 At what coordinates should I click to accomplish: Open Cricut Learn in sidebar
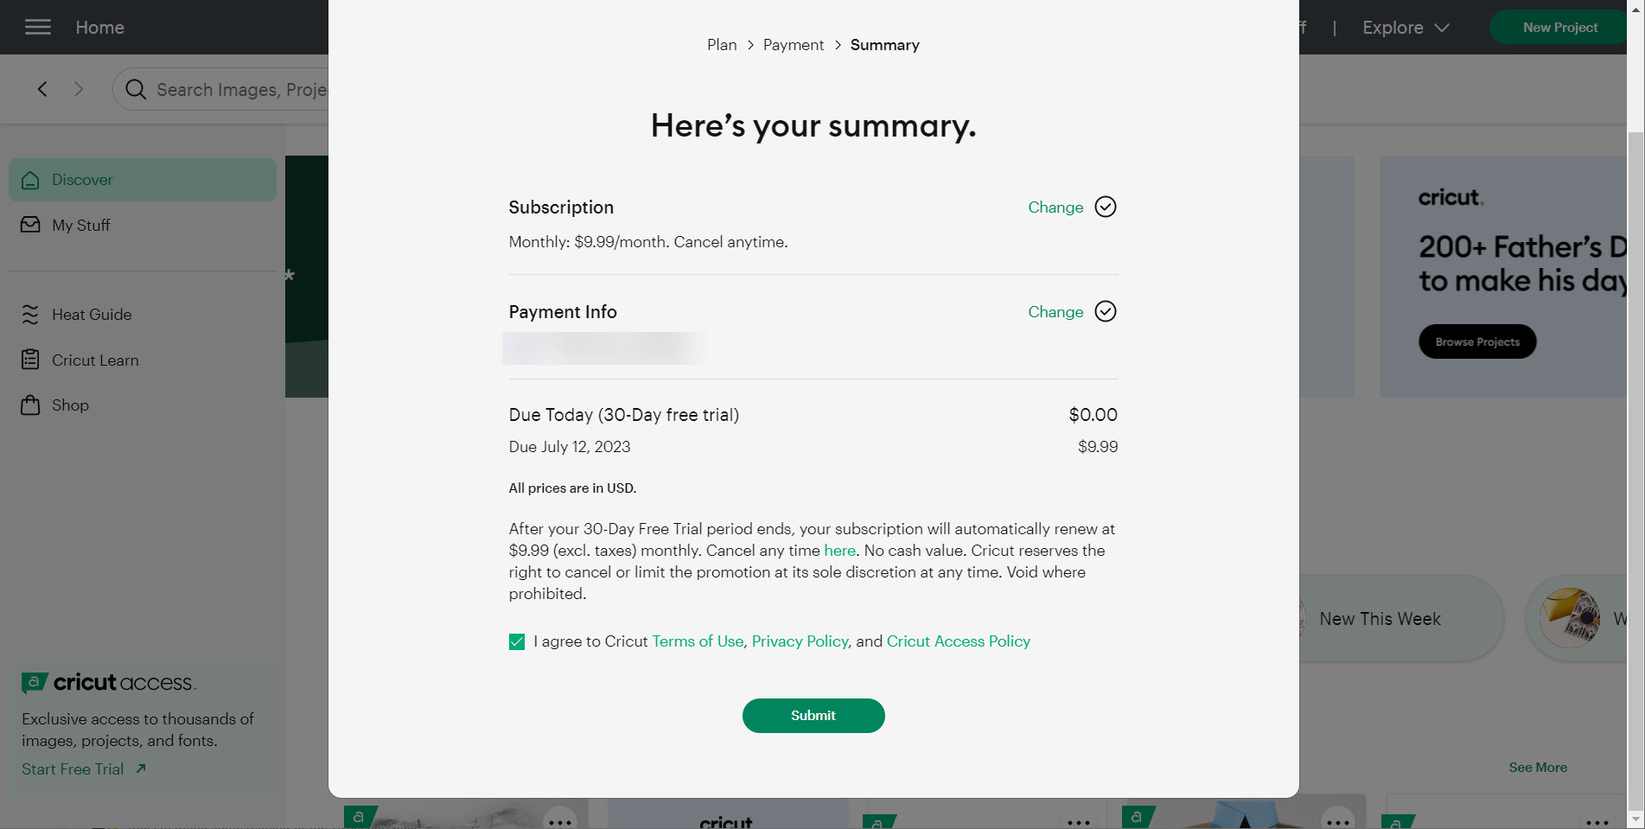(94, 360)
